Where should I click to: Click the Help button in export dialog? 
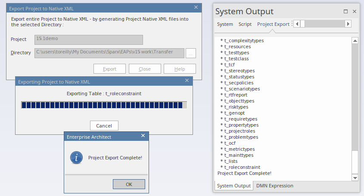coord(180,69)
